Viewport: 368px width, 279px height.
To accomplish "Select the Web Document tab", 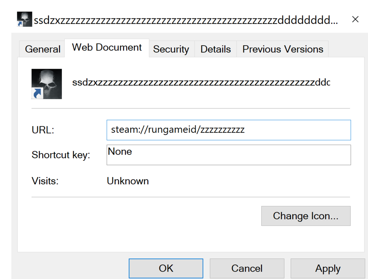I will coord(107,48).
